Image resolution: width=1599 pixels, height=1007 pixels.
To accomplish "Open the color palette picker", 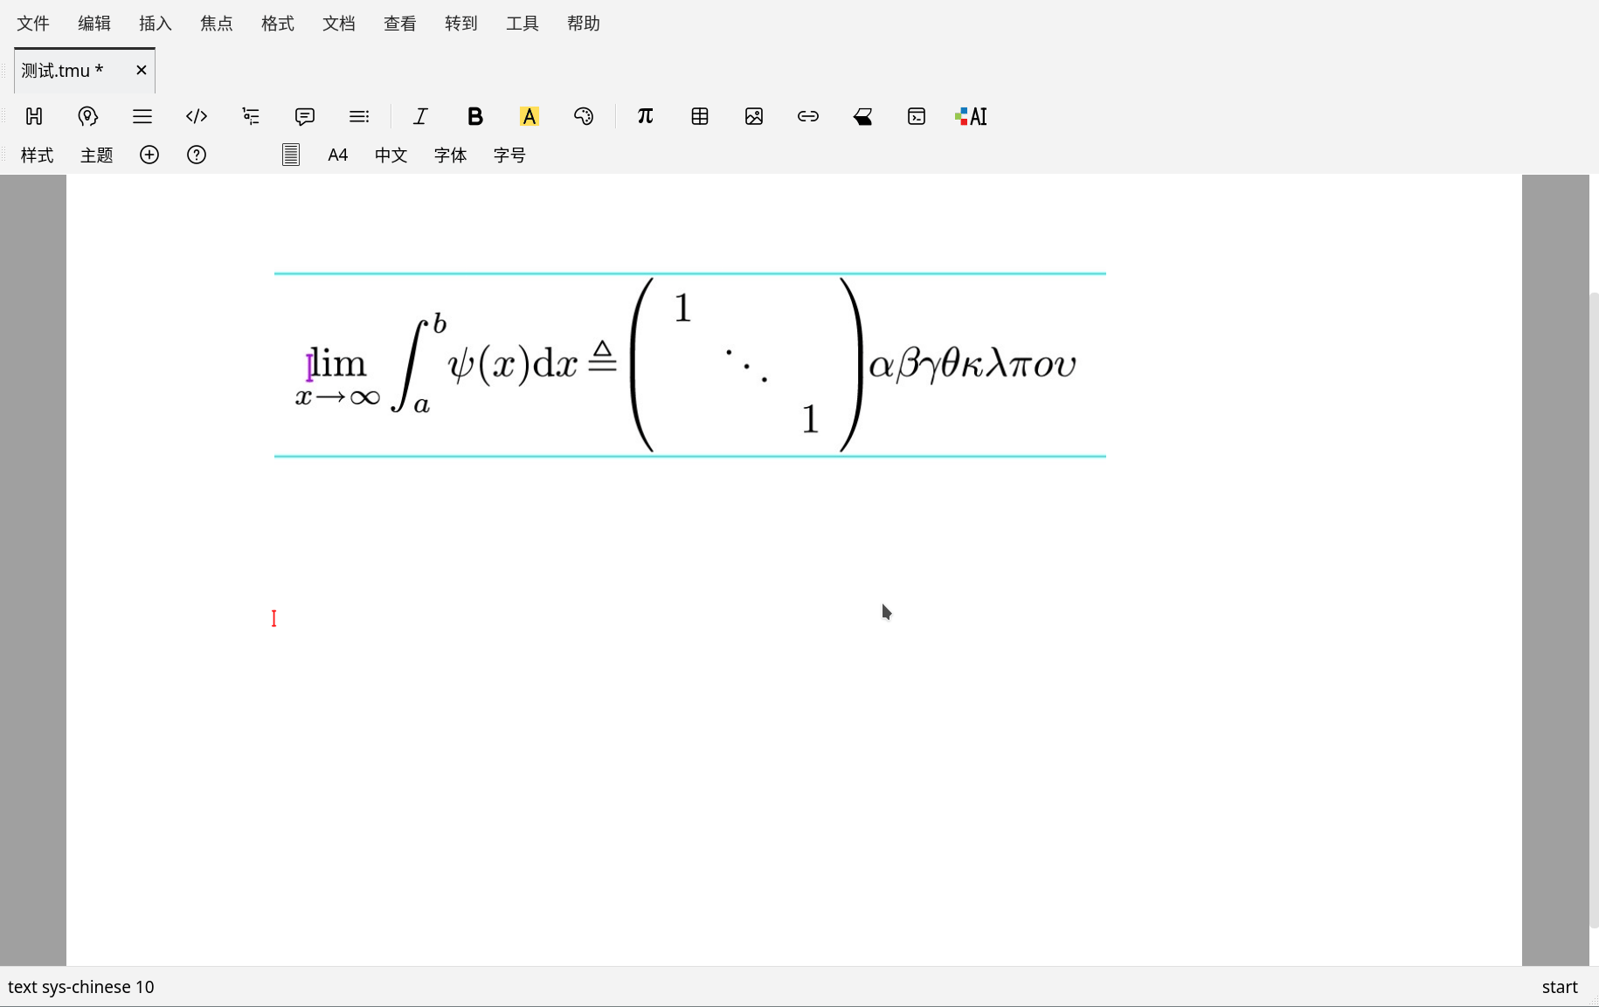I will pos(584,116).
